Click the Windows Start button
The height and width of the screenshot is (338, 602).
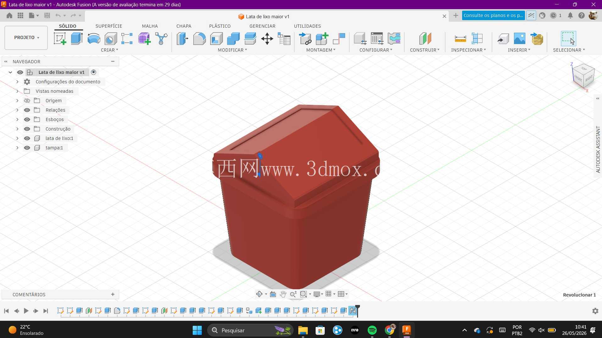click(x=197, y=330)
